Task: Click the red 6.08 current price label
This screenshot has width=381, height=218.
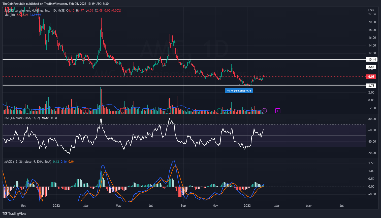Action: point(371,76)
